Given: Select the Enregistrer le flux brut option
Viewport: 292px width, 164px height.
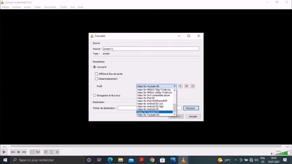Looking at the screenshot, I should [94, 95].
